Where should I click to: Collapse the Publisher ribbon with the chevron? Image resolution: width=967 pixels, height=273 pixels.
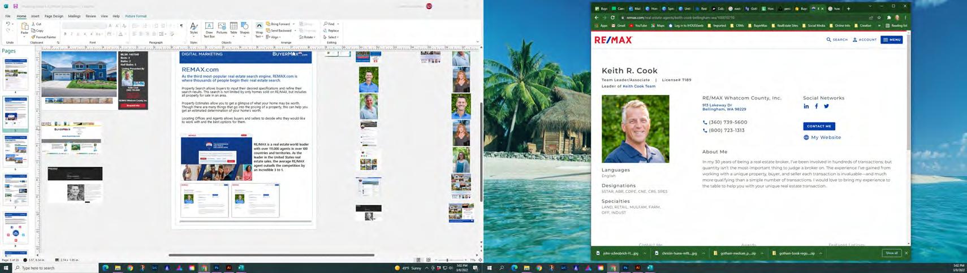tap(477, 42)
